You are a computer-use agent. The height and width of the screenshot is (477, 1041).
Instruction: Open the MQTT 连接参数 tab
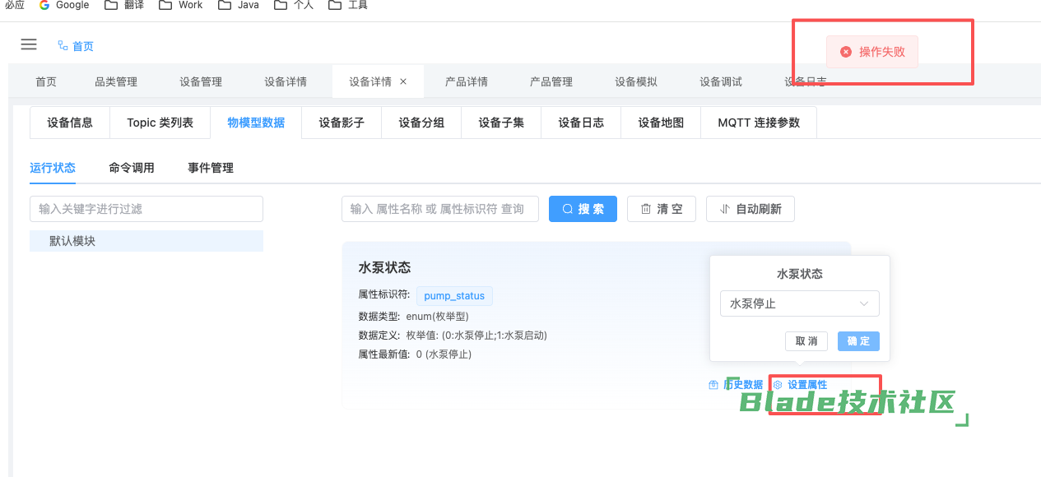[x=758, y=123]
